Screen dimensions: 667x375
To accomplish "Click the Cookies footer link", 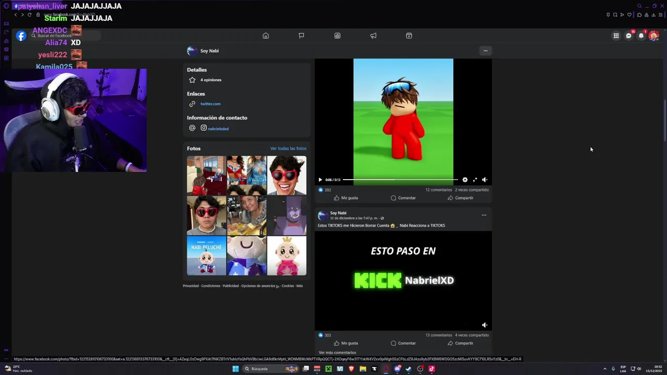I will [x=288, y=286].
